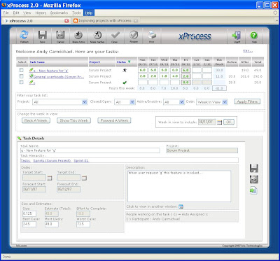Open the Active/Inactive filter dropdown
Viewport: 280px width, 261px height.
[x=174, y=102]
